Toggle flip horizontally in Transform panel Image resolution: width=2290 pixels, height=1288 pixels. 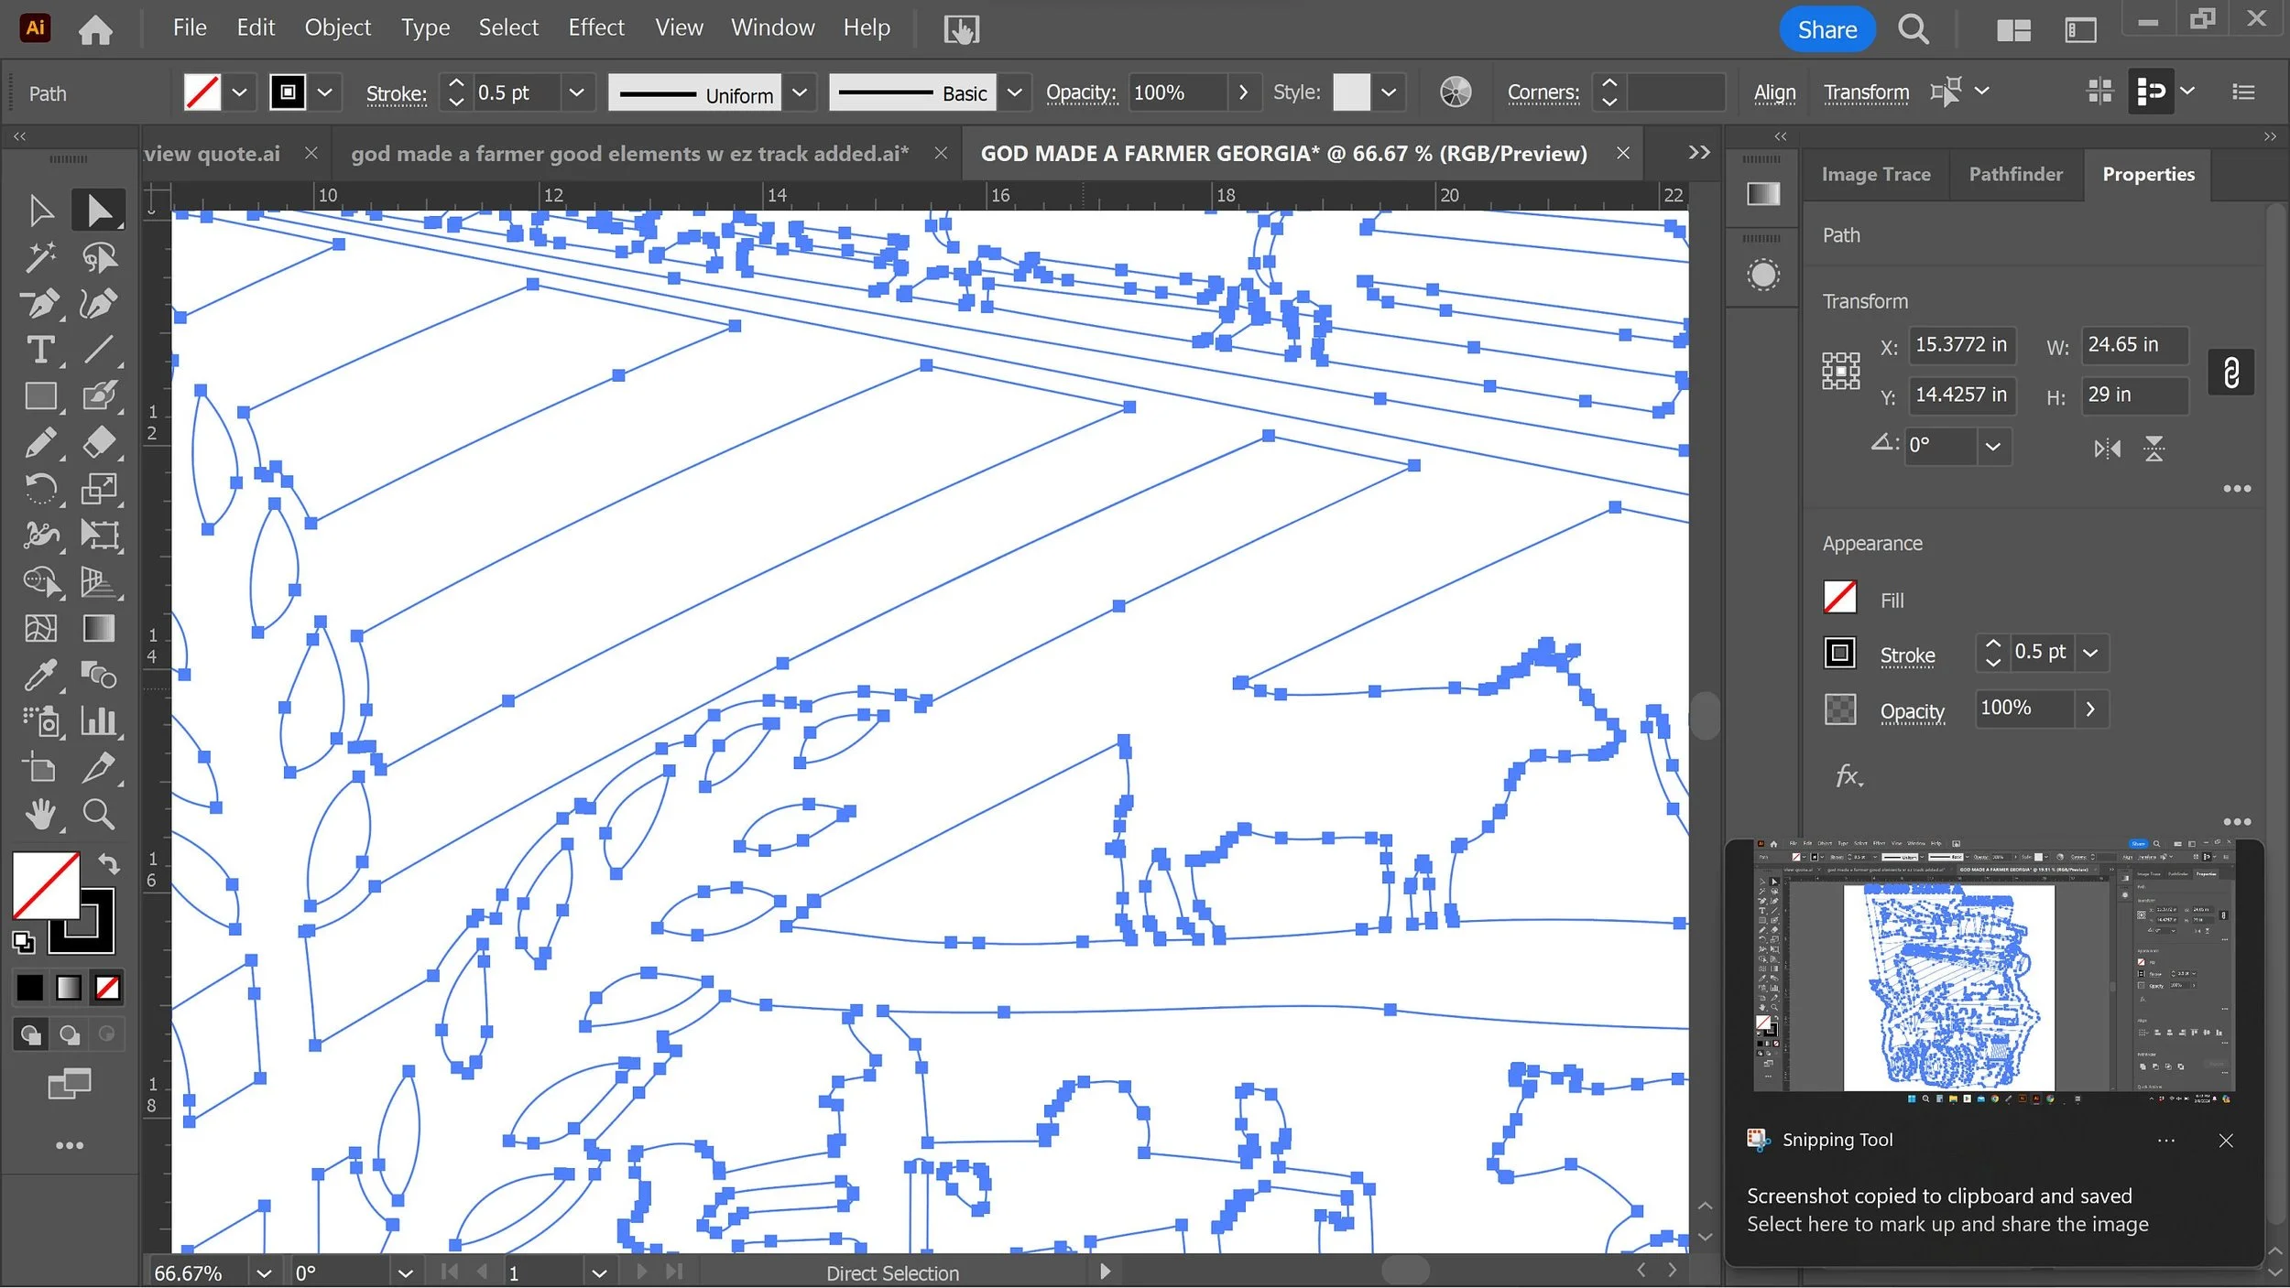(x=2107, y=449)
